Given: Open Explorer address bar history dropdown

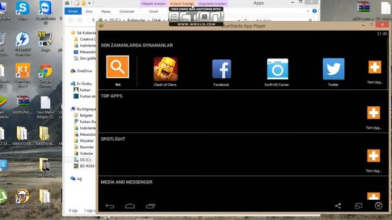Looking at the screenshot, I should [x=239, y=20].
